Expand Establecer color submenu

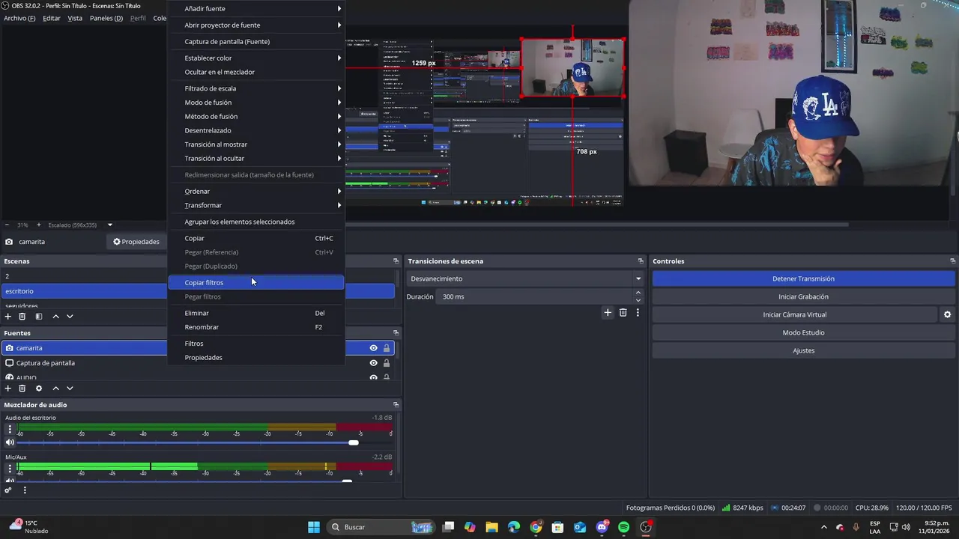click(255, 58)
